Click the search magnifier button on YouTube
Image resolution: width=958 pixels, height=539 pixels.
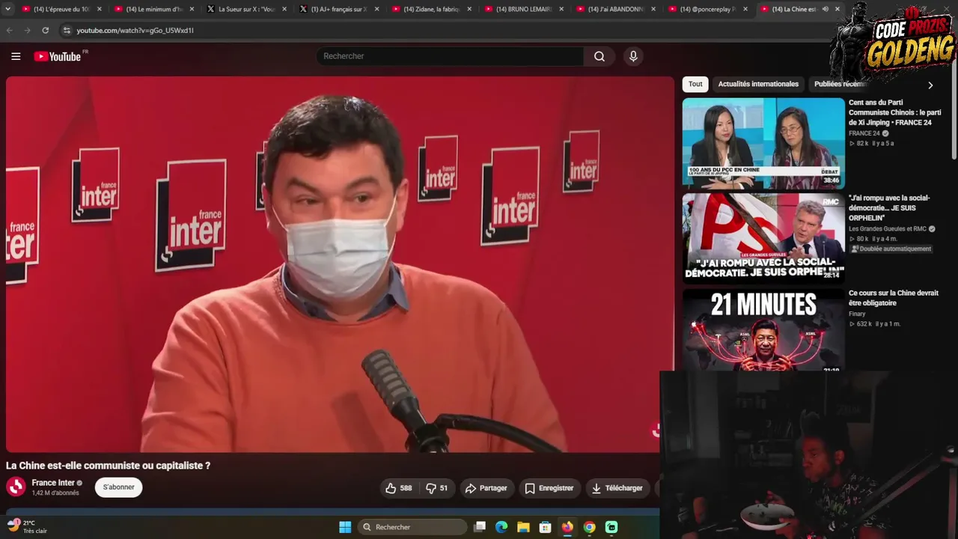pos(599,56)
